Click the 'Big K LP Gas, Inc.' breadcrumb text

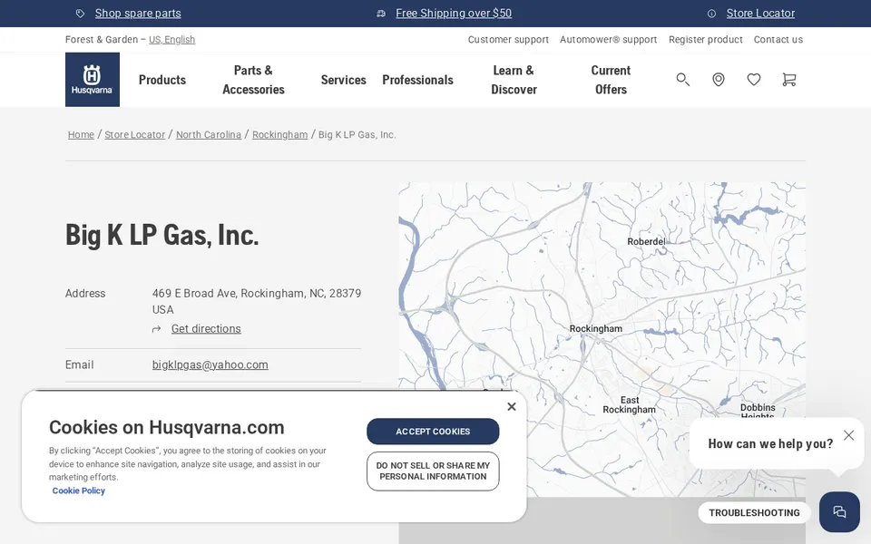pos(357,135)
